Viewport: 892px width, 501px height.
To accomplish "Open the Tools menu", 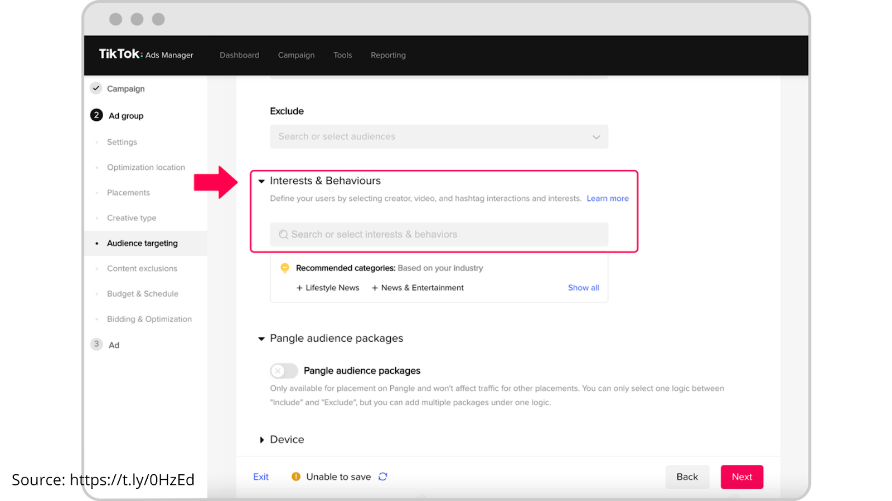I will pos(343,55).
